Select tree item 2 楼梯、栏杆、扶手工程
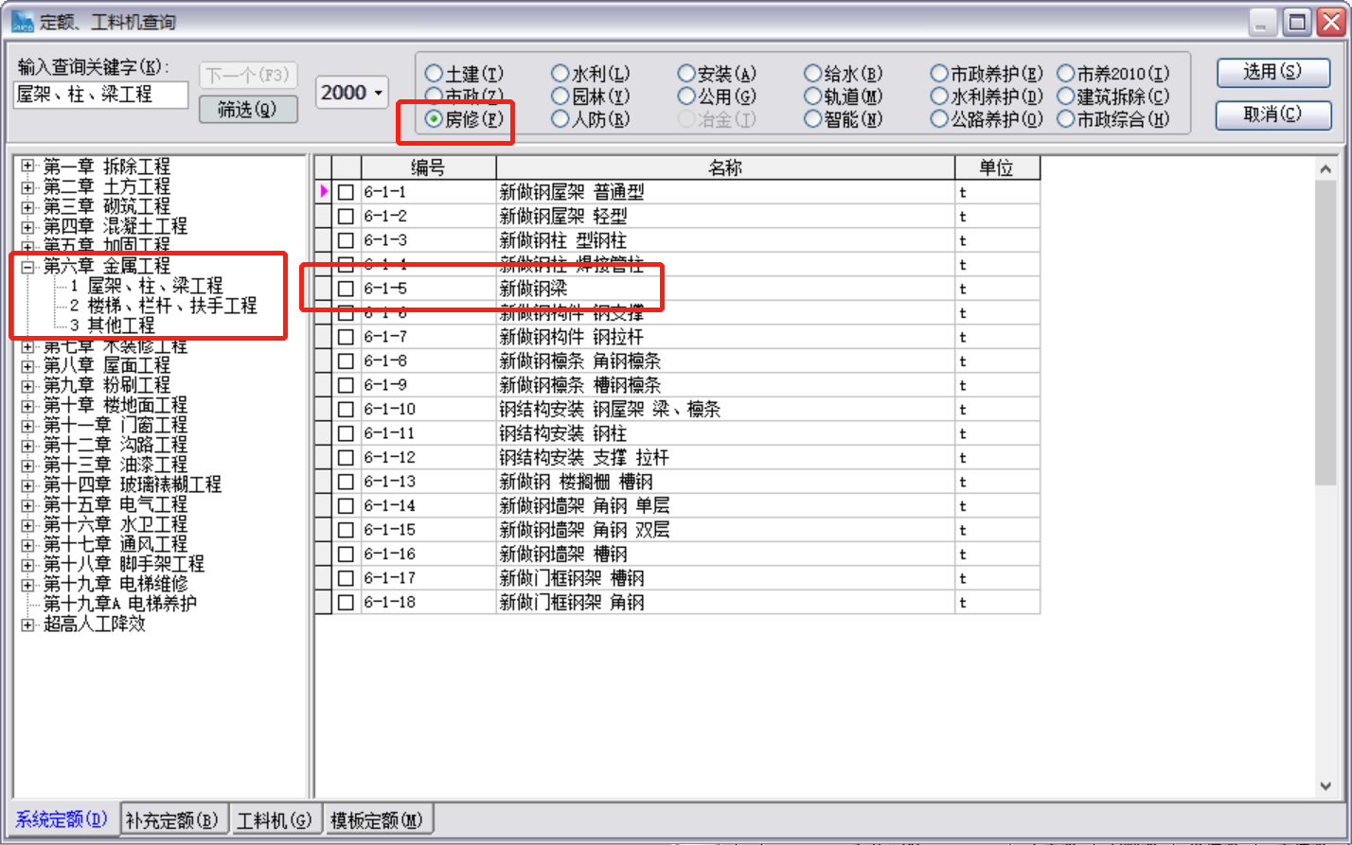This screenshot has height=845, width=1352. pos(163,306)
